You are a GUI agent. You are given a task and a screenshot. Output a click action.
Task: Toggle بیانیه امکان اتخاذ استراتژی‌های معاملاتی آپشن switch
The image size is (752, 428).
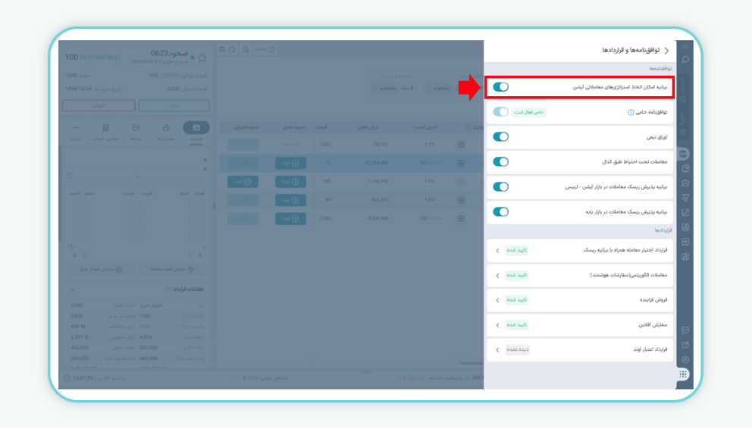click(x=500, y=87)
